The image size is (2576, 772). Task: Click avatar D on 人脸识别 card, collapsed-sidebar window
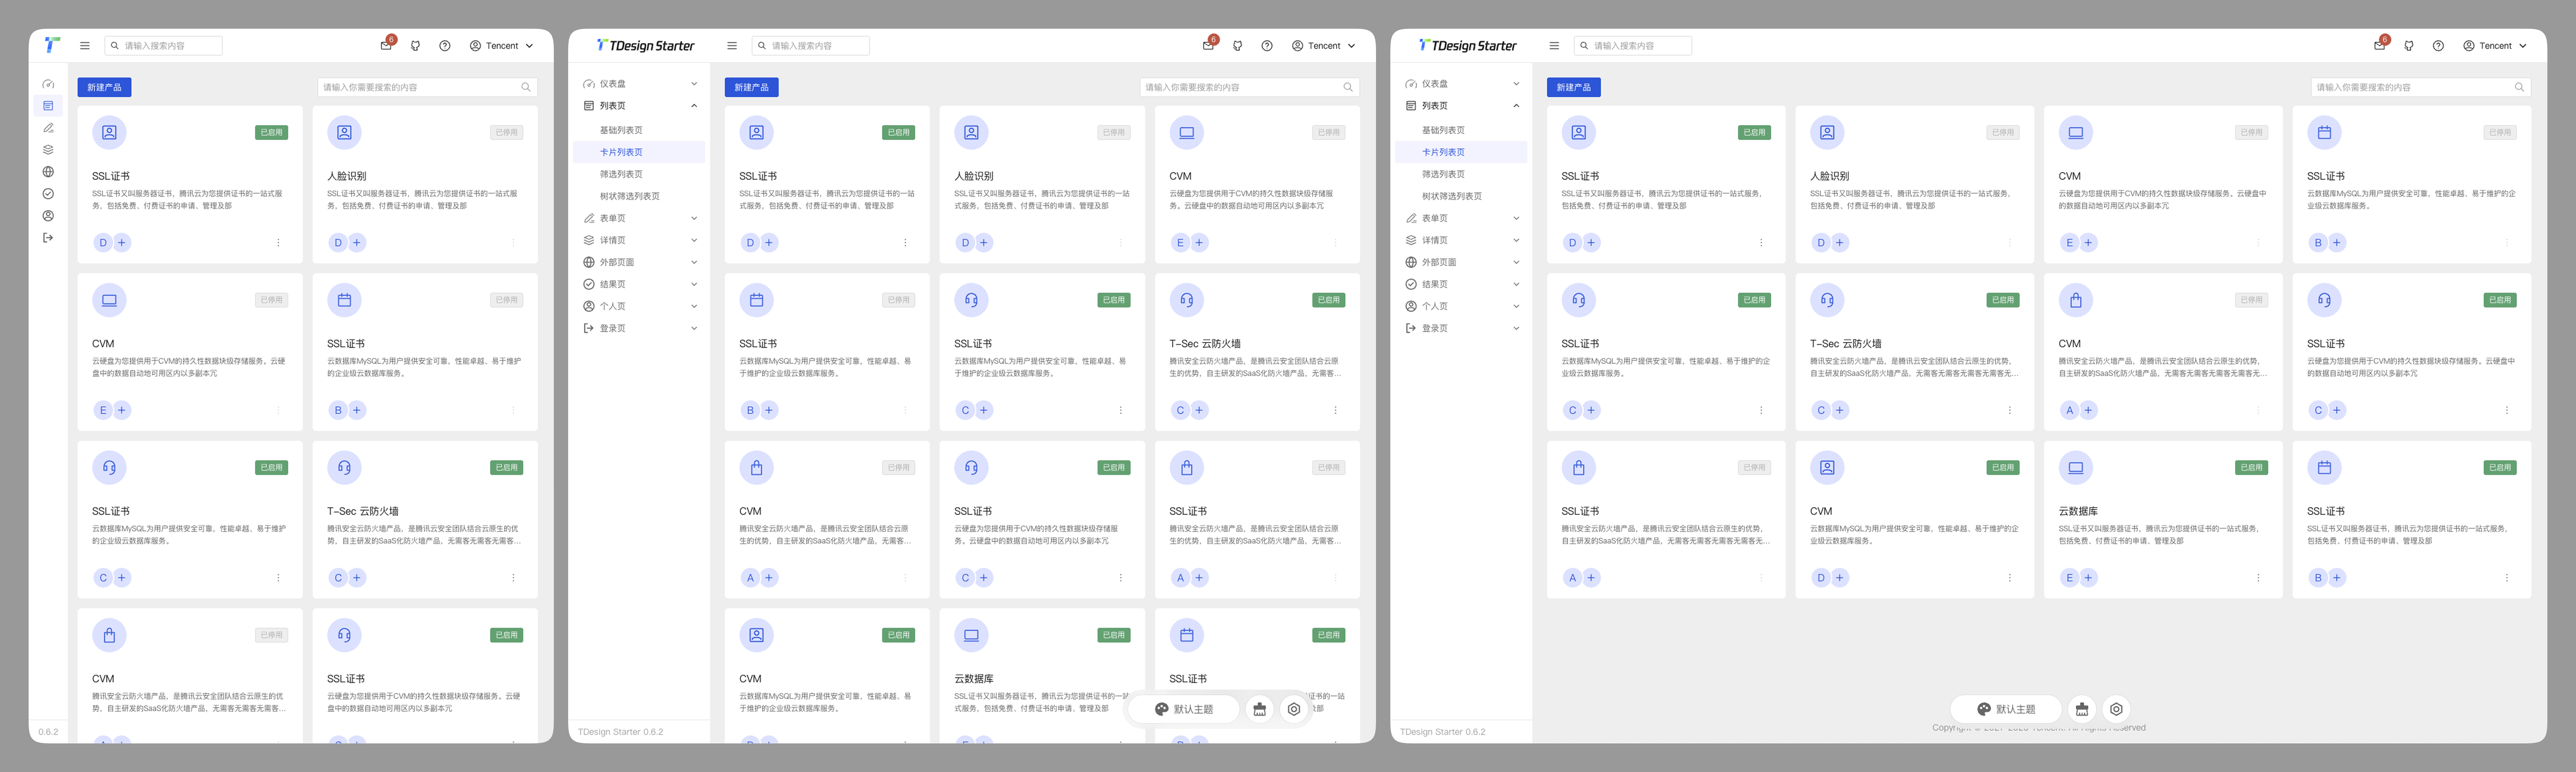click(x=338, y=243)
